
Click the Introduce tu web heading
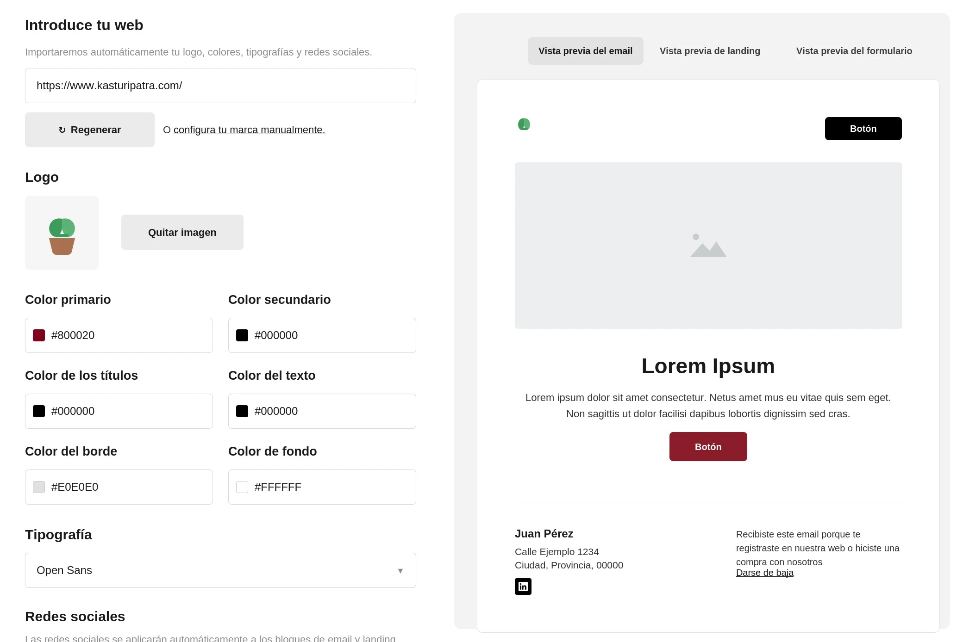pos(84,25)
